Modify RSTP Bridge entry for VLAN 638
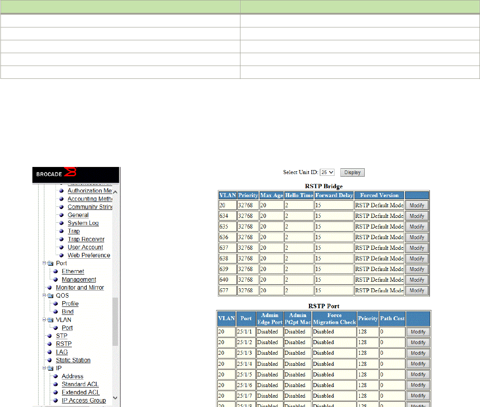Viewport: 480px width, 407px height. [417, 259]
